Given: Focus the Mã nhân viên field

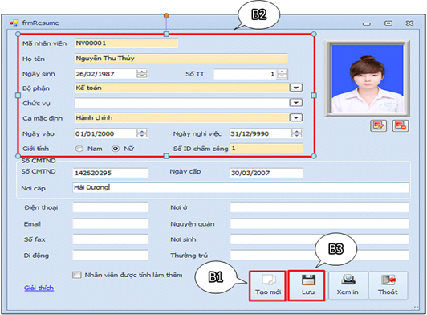Looking at the screenshot, I should coord(126,43).
